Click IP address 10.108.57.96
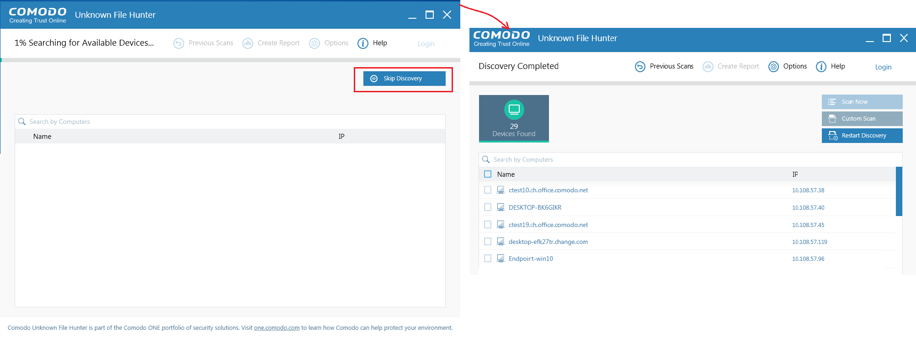 [808, 259]
